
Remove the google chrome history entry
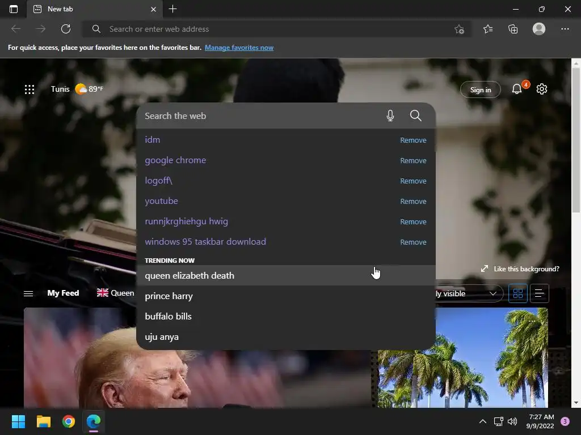pyautogui.click(x=413, y=160)
